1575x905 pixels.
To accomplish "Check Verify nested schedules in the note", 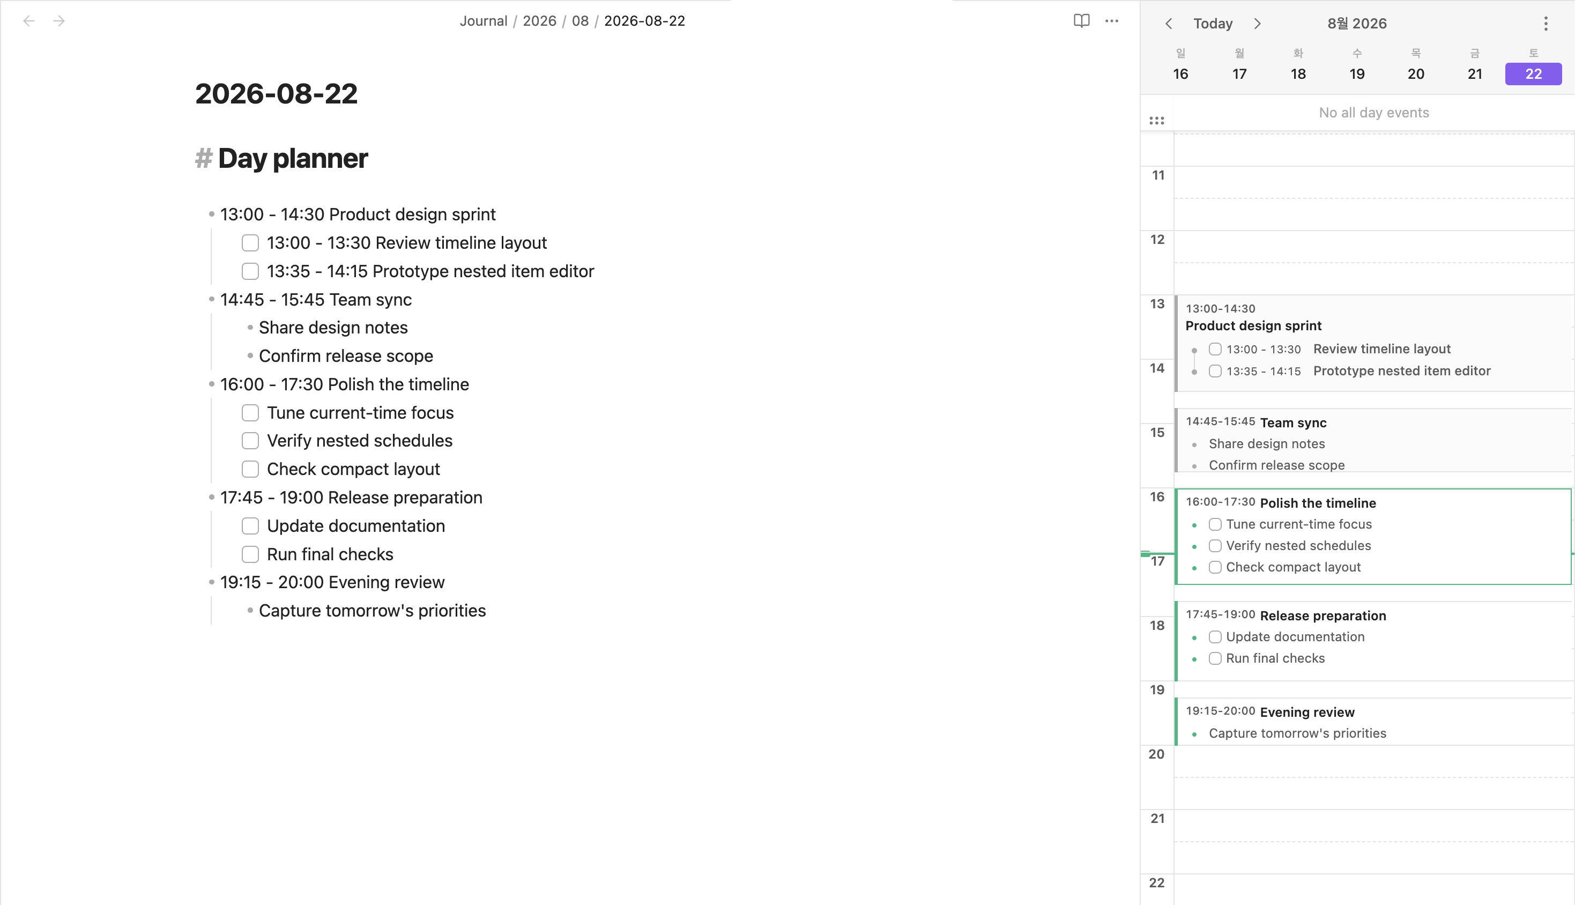I will tap(250, 441).
